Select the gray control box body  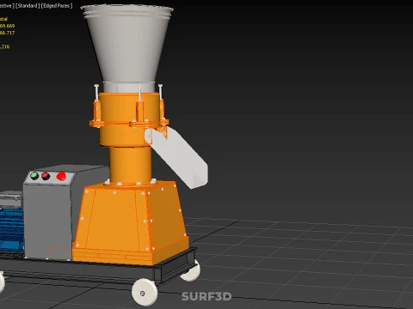point(47,221)
